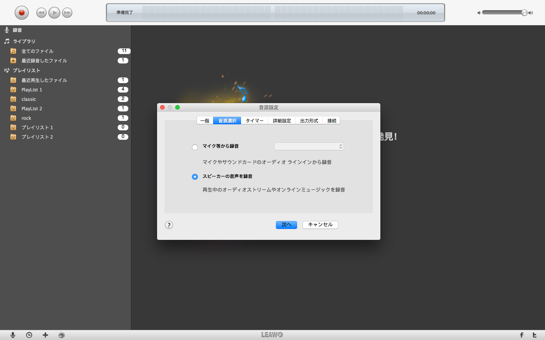The image size is (545, 340).
Task: Click the count badge 2 for classic
Action: pyautogui.click(x=123, y=99)
